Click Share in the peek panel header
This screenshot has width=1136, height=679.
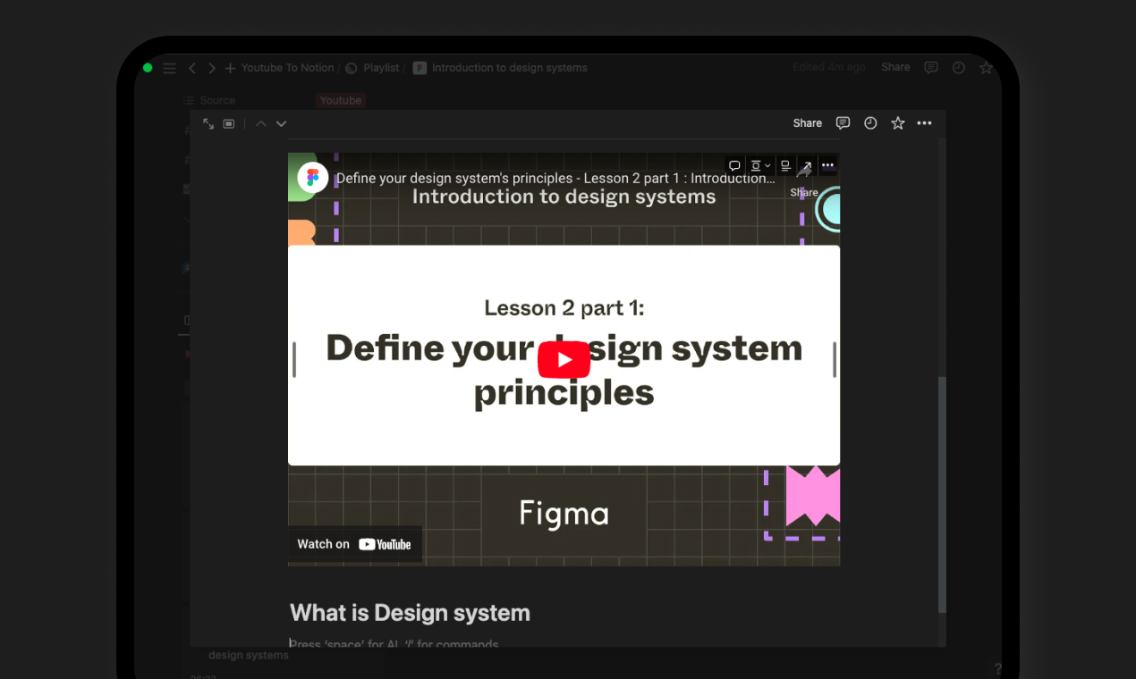pyautogui.click(x=808, y=123)
